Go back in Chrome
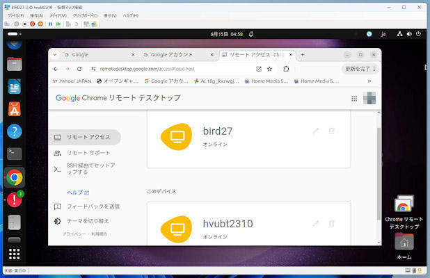 tap(56, 69)
